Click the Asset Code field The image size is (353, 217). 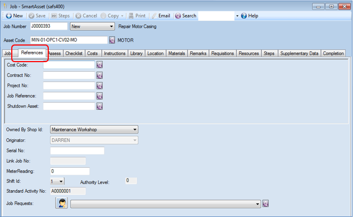point(69,40)
